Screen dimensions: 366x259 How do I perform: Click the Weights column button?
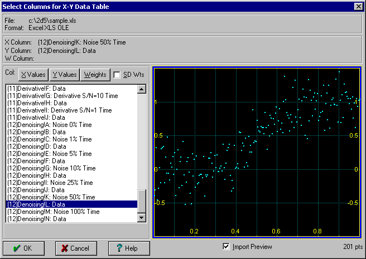point(95,75)
